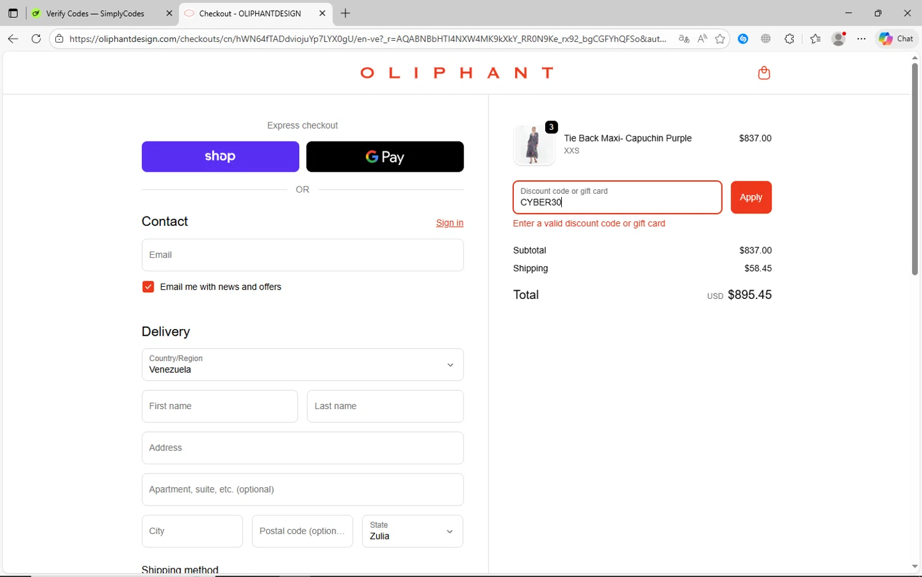Click the Shipping cost $58.45
This screenshot has height=577, width=922.
pyautogui.click(x=758, y=268)
